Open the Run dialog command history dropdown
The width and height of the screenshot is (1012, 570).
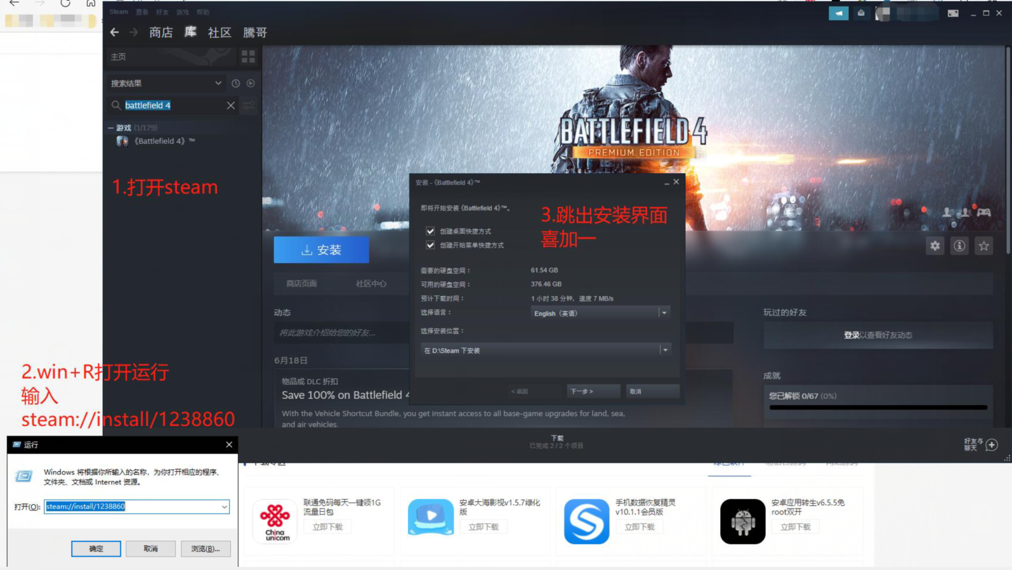(224, 507)
